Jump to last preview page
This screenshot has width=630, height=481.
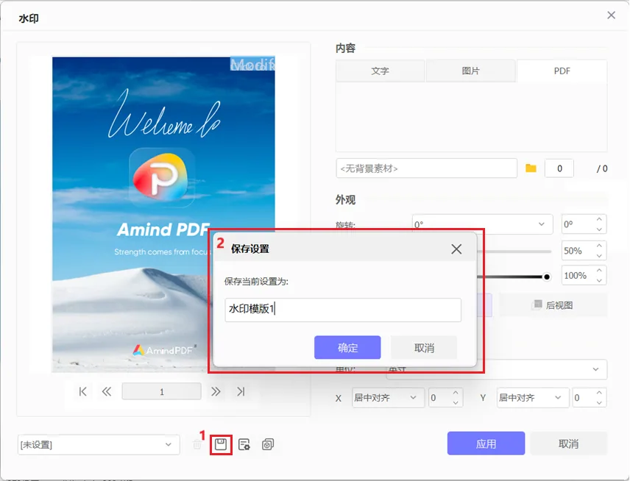click(x=240, y=391)
